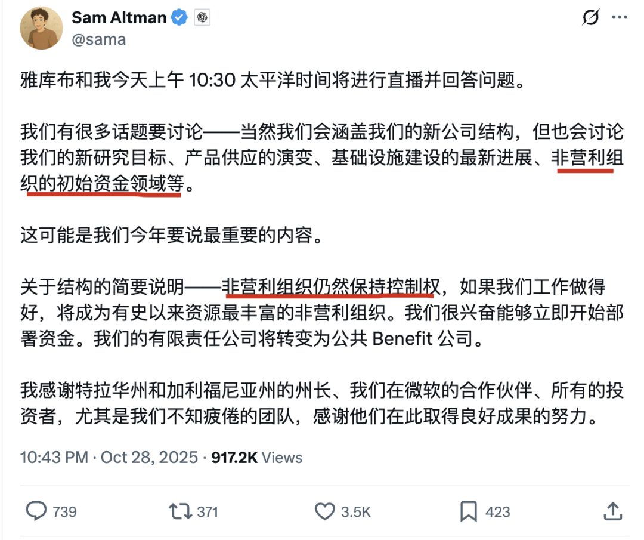Click the 3.5K like count

point(354,511)
